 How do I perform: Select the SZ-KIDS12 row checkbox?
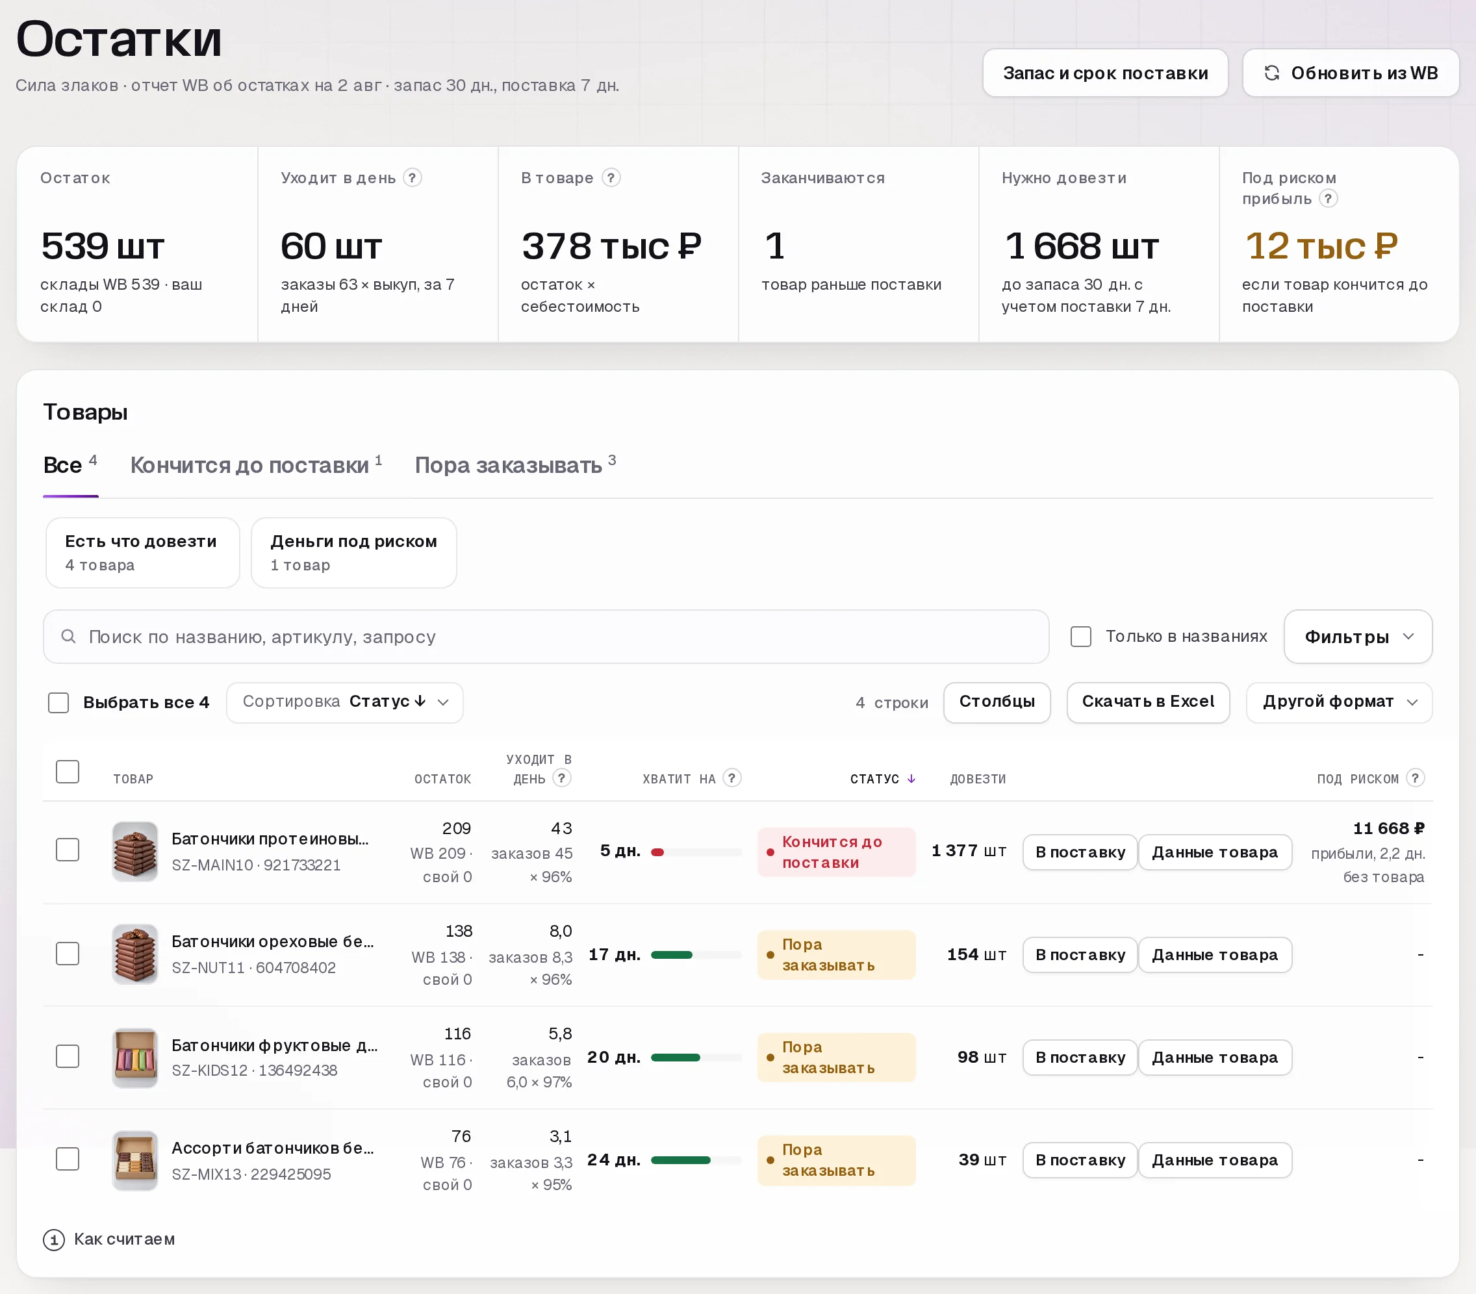tap(68, 1056)
